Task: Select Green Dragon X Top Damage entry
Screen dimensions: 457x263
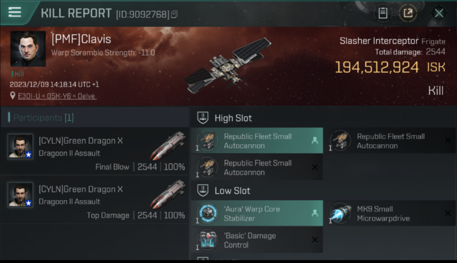Action: pos(95,200)
